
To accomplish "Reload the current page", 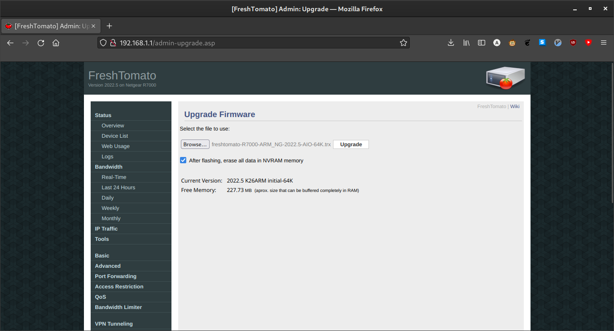I will [x=41, y=43].
